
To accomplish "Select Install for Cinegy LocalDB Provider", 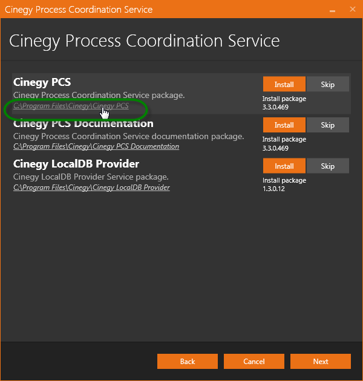I will 284,166.
